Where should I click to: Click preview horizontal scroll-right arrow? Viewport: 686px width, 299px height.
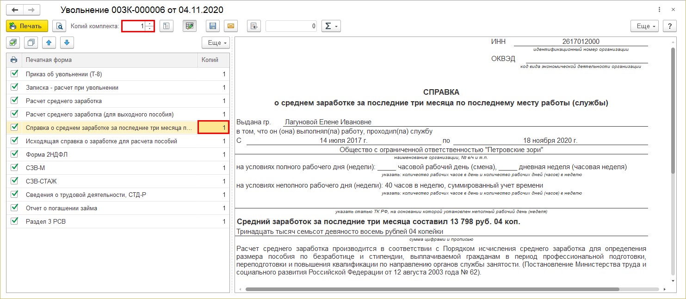pos(665,289)
